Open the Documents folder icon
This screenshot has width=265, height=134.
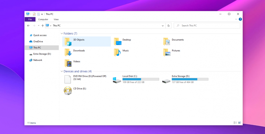[167, 41]
